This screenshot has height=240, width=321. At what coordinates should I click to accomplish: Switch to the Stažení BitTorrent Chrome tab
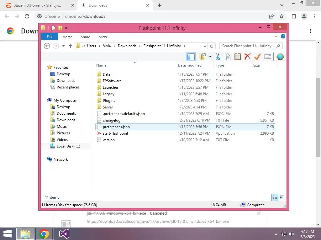(37, 5)
